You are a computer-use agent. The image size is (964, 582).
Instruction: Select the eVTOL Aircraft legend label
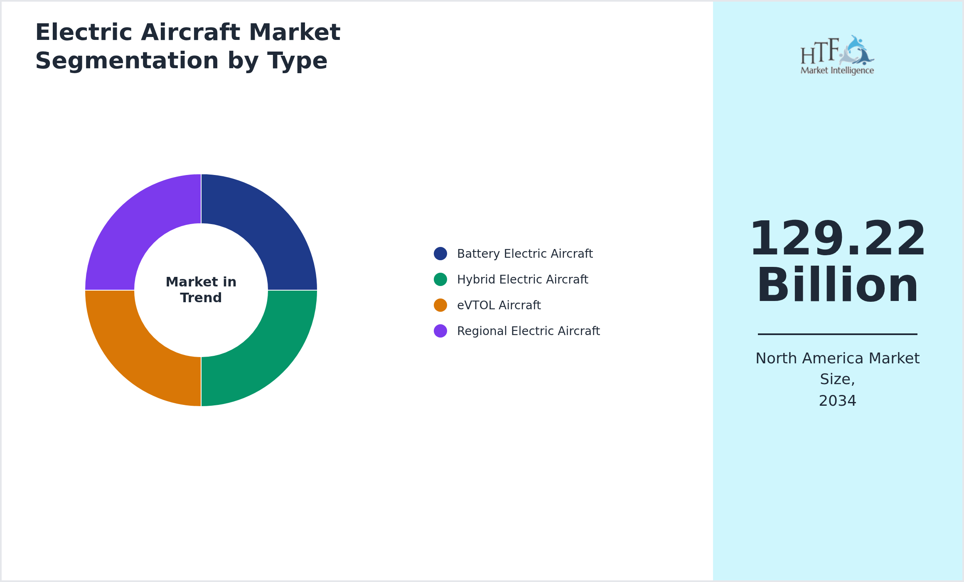click(499, 305)
